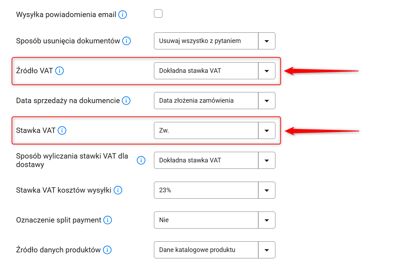Click the Data złożenia zamówienia selection field
Viewport: 403px width, 268px height.
point(206,101)
